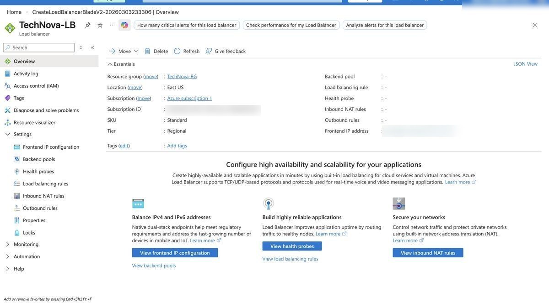Viewport: 549px width, 303px height.
Task: Click the Diagnose and solve problems icon
Action: (7, 110)
